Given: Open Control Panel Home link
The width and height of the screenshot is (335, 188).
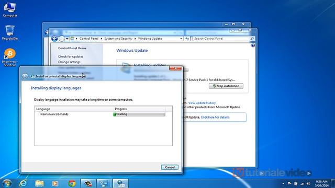Looking at the screenshot, I should click(72, 48).
